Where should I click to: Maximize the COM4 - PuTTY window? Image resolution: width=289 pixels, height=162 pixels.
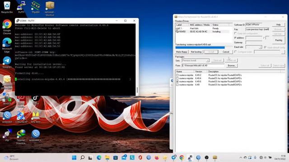point(126,21)
